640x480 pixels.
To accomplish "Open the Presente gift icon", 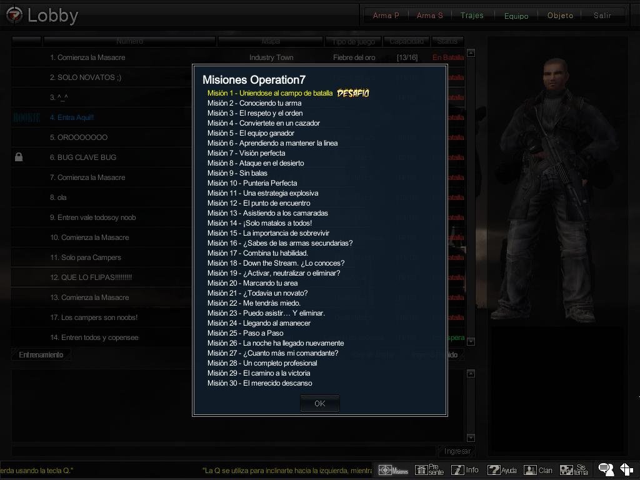I will click(429, 470).
